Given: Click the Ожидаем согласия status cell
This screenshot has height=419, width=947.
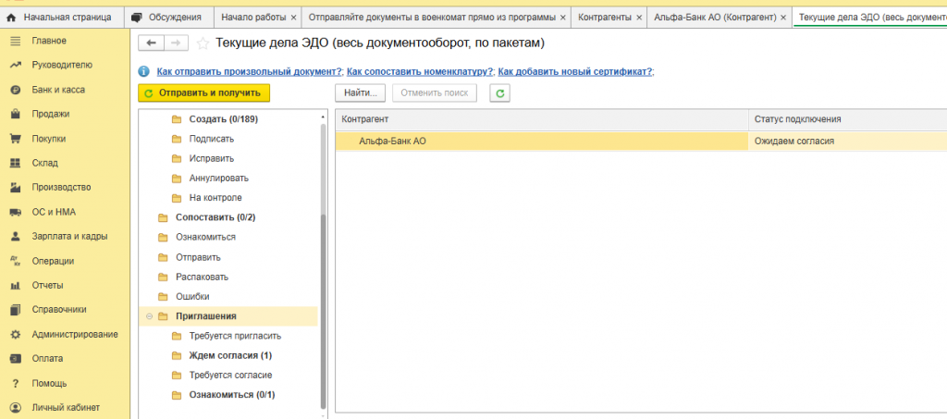Looking at the screenshot, I should [x=847, y=142].
